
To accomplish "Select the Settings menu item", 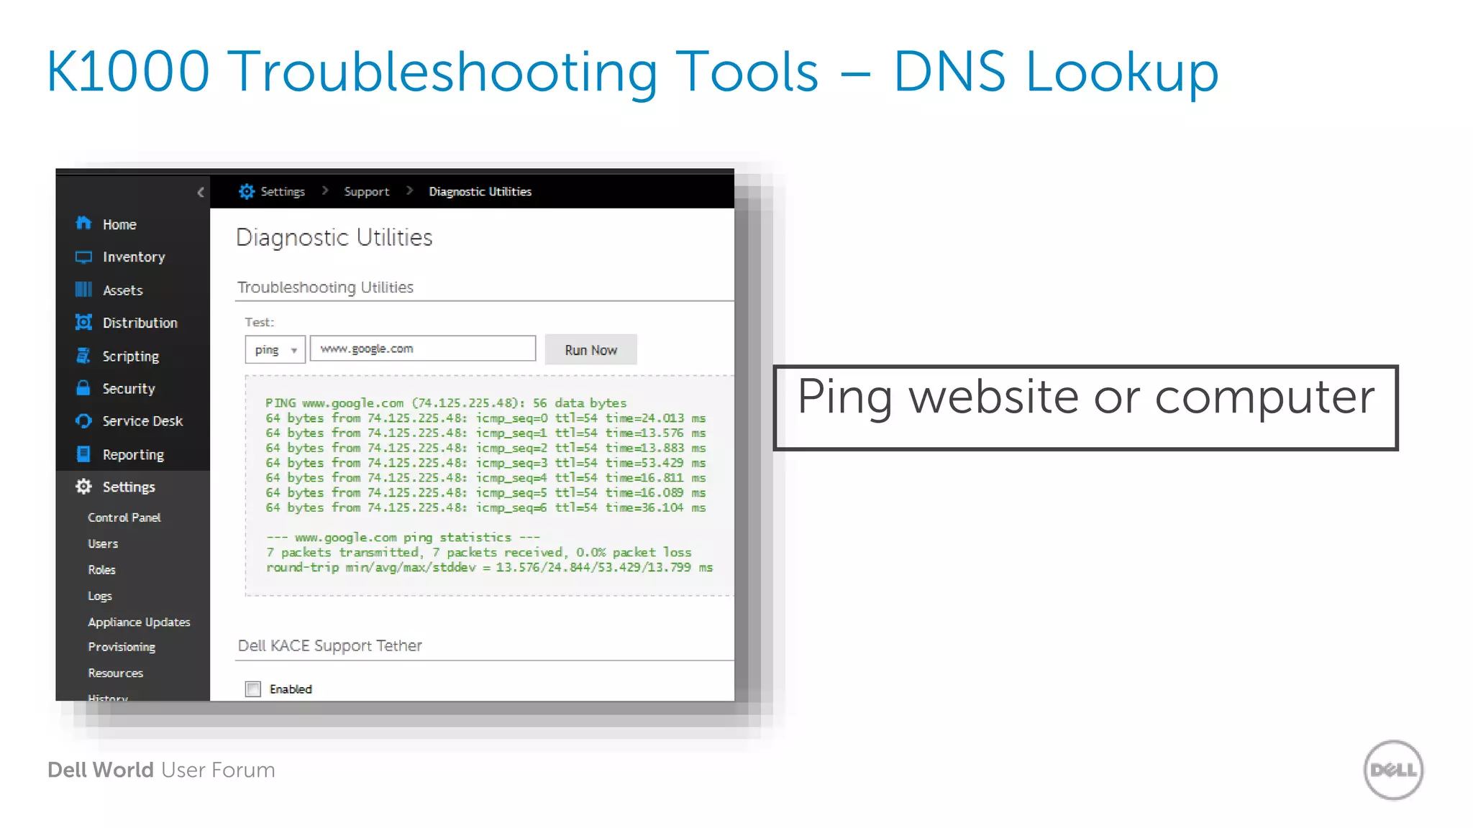I will [129, 487].
